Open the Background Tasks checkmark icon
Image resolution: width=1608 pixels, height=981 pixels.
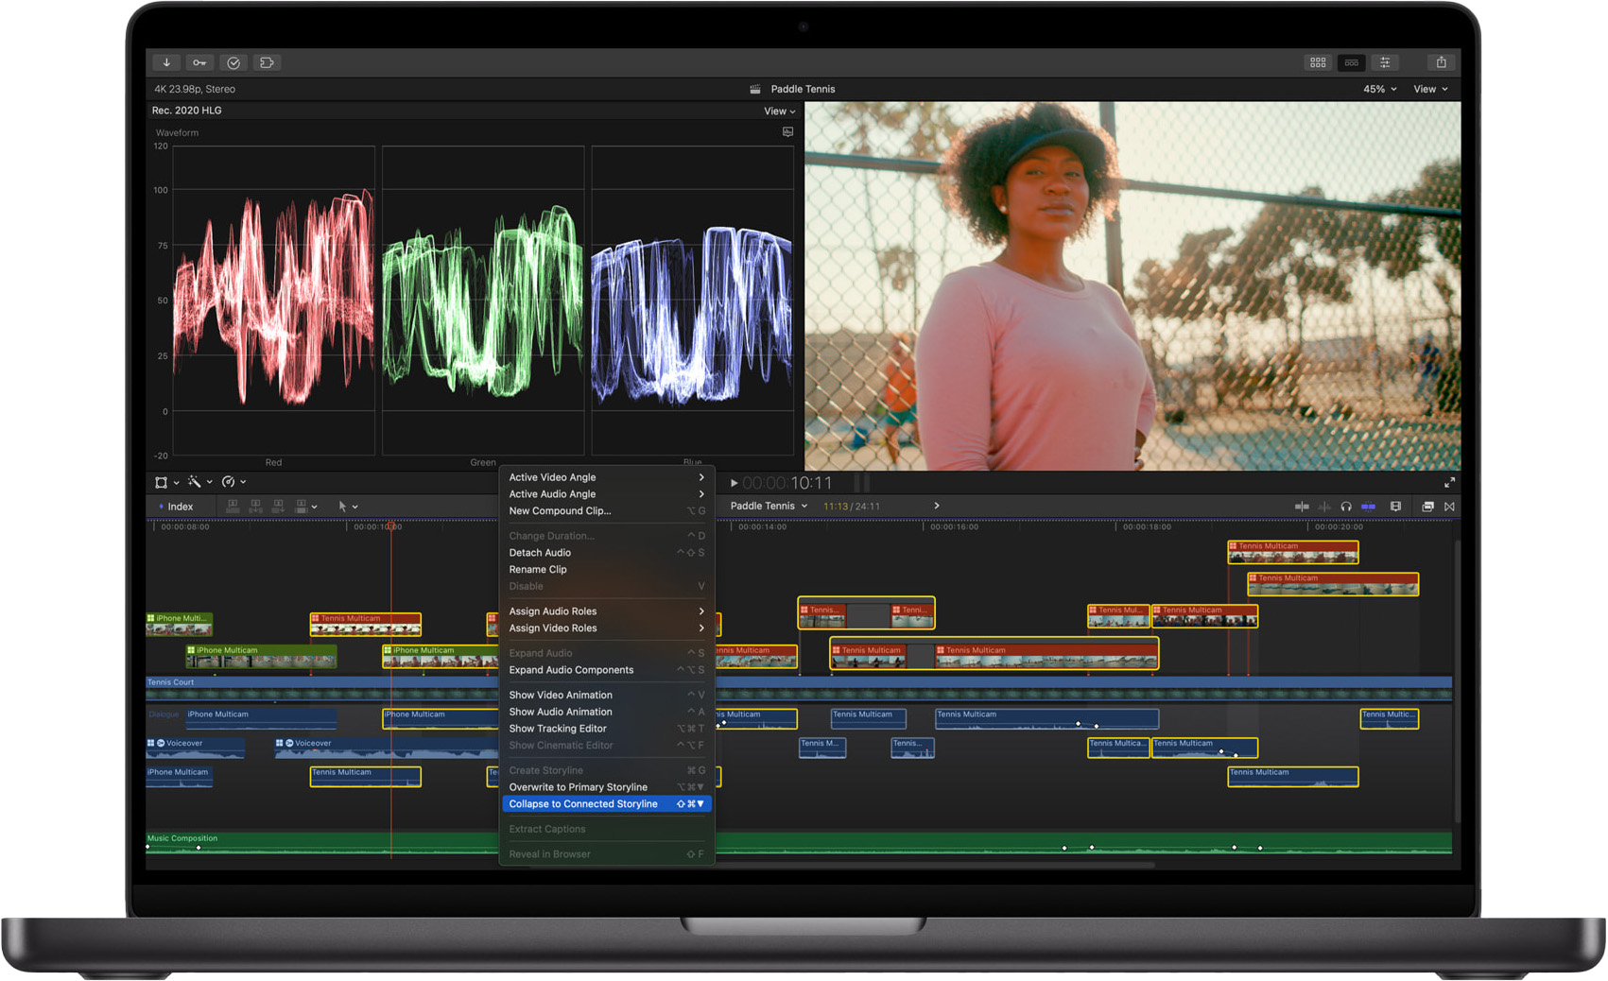(233, 62)
